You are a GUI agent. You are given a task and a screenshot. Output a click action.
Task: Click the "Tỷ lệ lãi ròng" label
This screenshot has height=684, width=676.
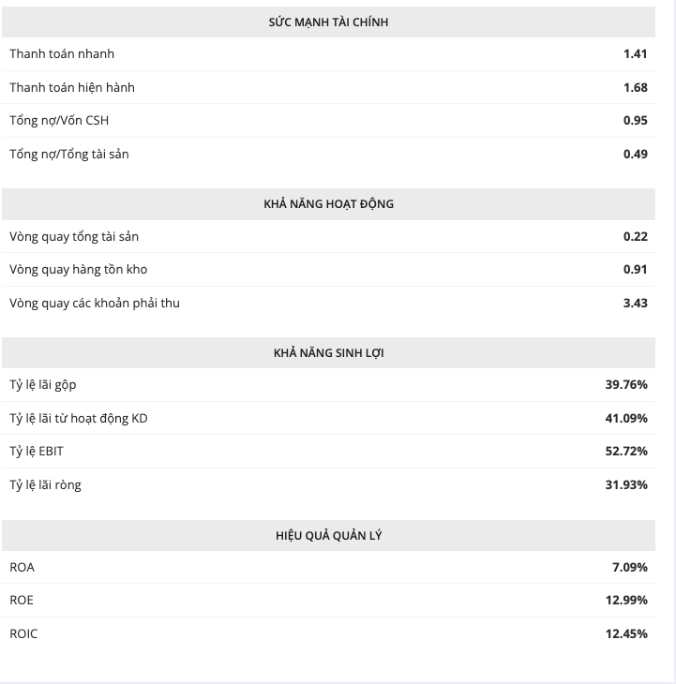45,484
